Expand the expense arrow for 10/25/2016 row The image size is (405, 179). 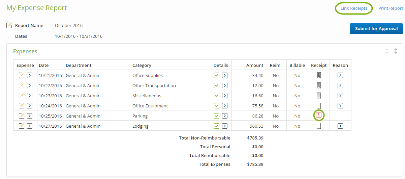click(30, 116)
